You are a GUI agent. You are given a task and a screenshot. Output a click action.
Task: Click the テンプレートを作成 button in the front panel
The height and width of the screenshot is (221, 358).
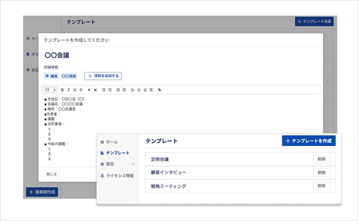click(309, 141)
